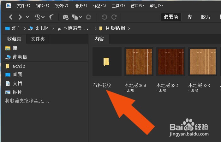Expand chevron after 此电脑 breadcrumb

[x=53, y=29]
